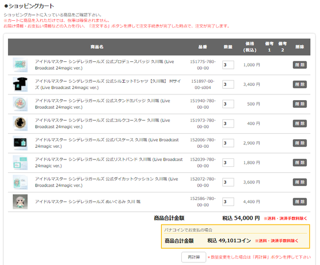Click item code 152072-780-00-00
The height and width of the screenshot is (265, 320).
203,182
